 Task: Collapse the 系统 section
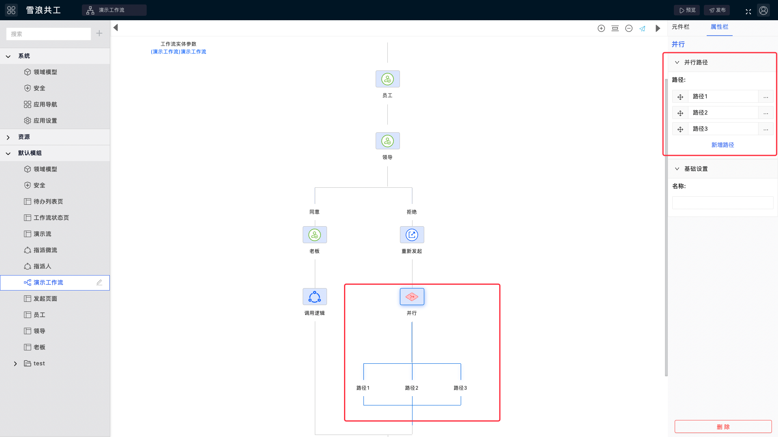pyautogui.click(x=8, y=56)
